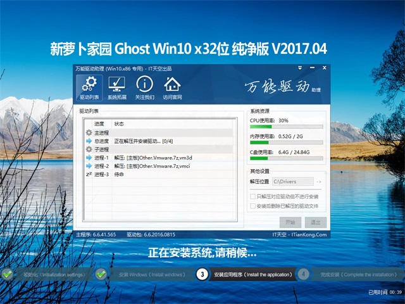This screenshot has width=405, height=304.
Task: Minimize the 万能驱动助理 window
Action: 312,68
